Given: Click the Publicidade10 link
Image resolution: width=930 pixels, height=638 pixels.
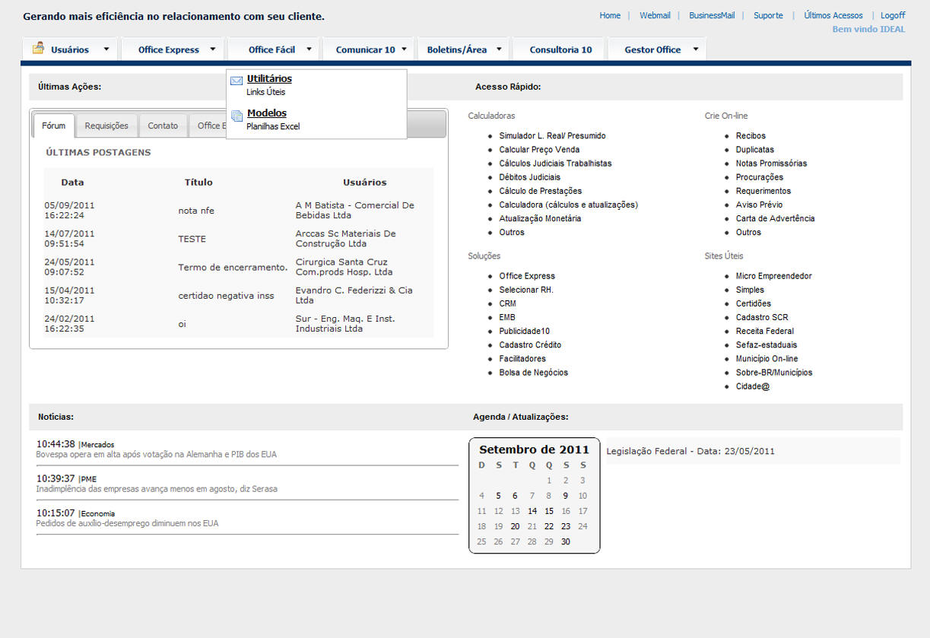Looking at the screenshot, I should (x=524, y=331).
